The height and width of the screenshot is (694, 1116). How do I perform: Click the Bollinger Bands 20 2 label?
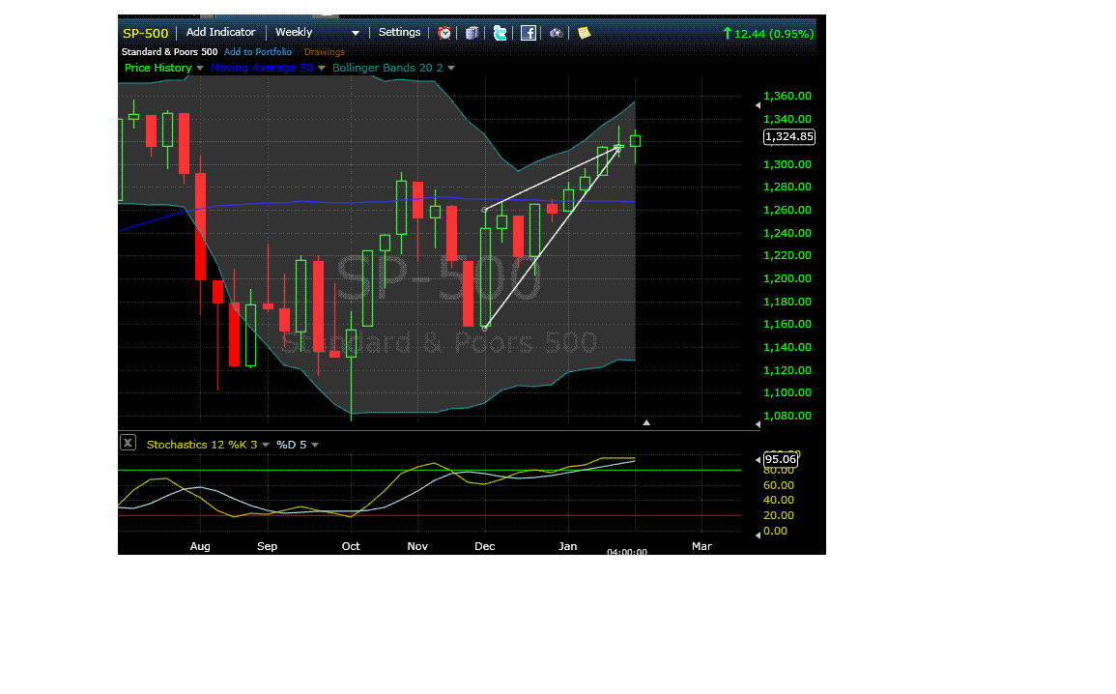pos(387,68)
